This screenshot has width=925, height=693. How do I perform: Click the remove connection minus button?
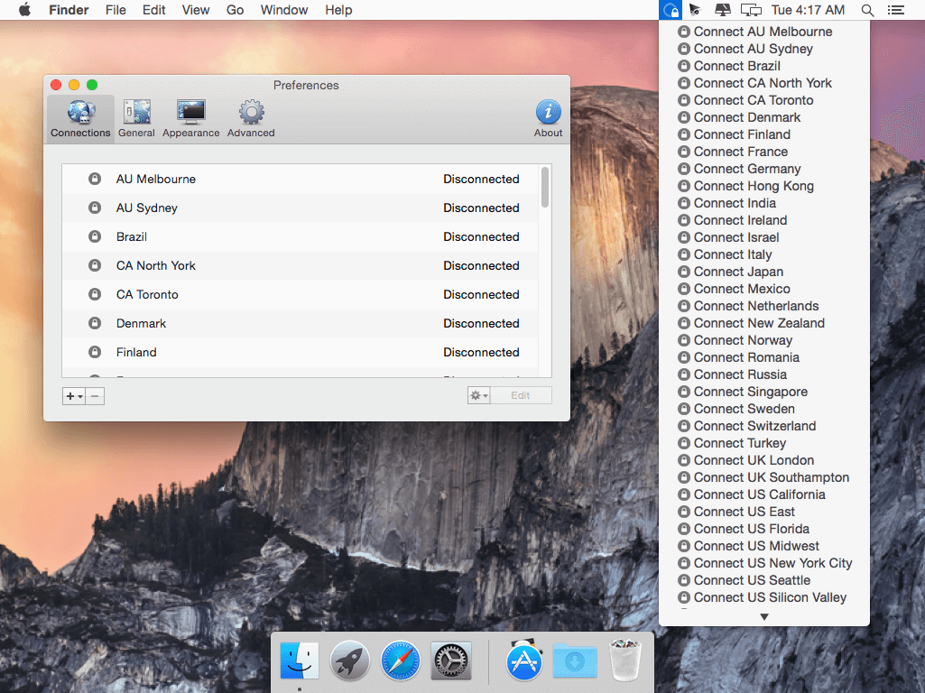click(x=95, y=396)
